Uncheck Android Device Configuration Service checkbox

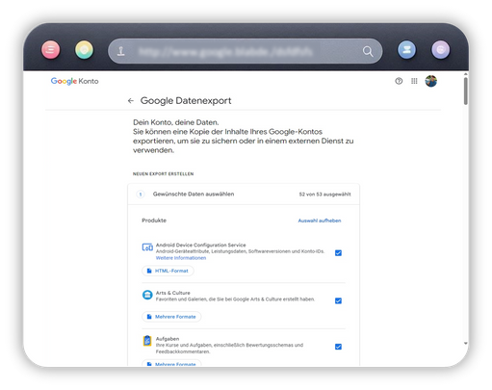pyautogui.click(x=338, y=253)
